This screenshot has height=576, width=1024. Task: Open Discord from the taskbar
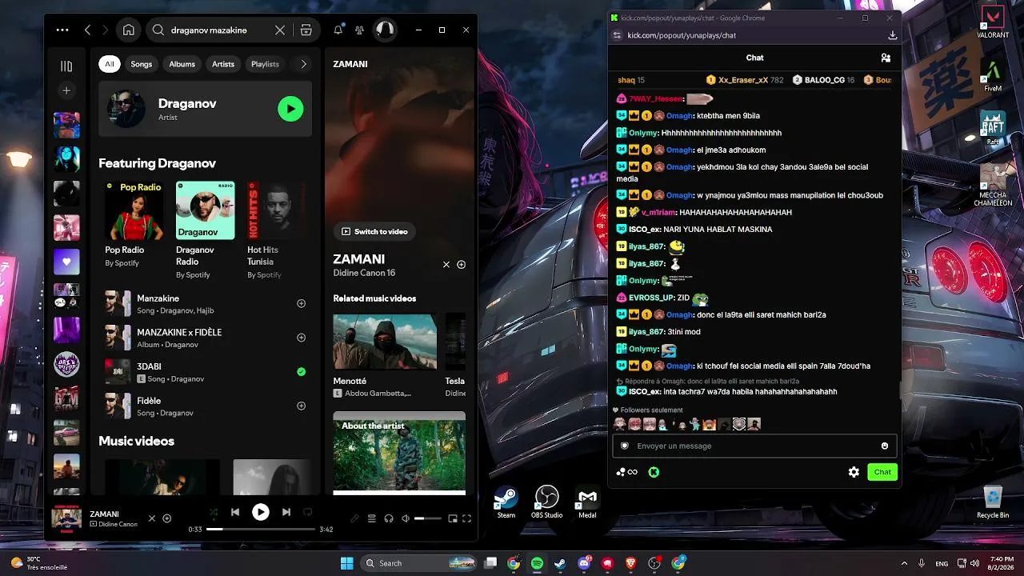click(x=584, y=563)
